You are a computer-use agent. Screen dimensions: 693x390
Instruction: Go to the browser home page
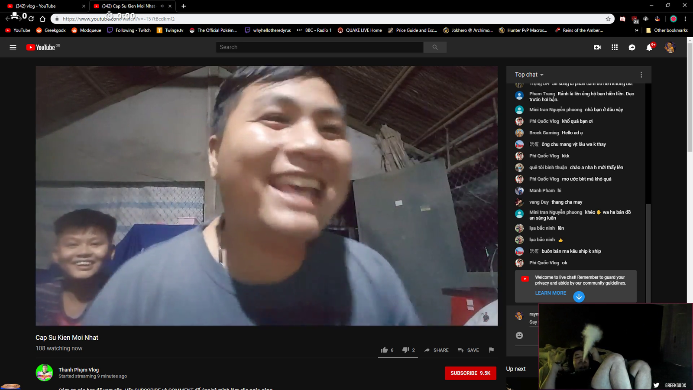click(x=42, y=19)
